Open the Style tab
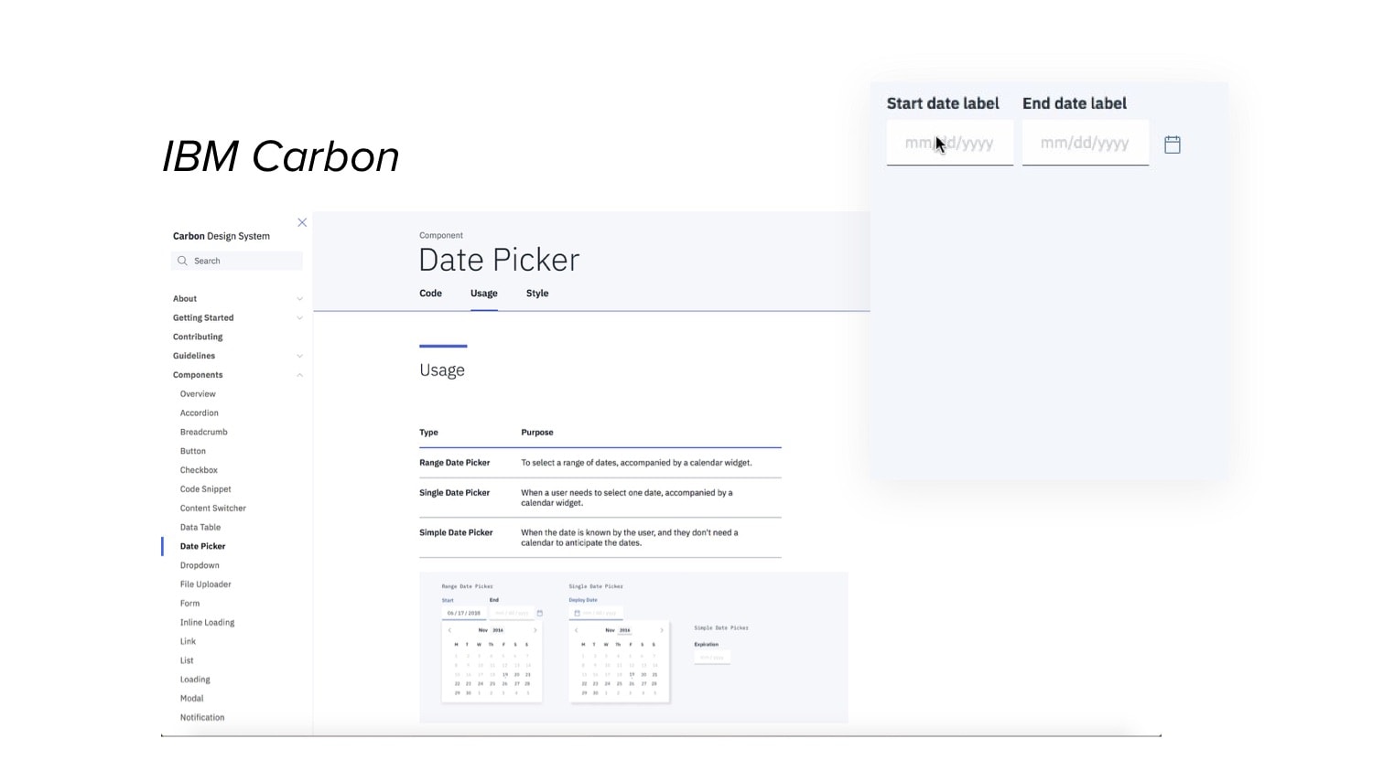Screen dimensions: 1373x771 point(537,294)
